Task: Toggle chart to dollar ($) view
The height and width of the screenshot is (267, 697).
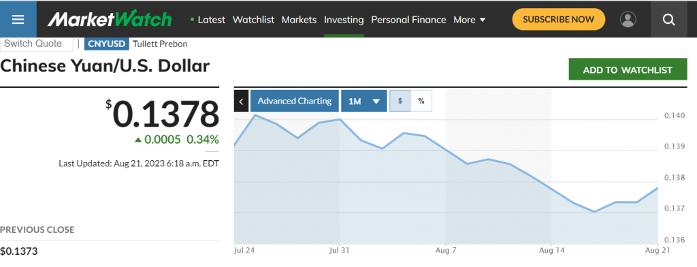Action: coord(400,101)
